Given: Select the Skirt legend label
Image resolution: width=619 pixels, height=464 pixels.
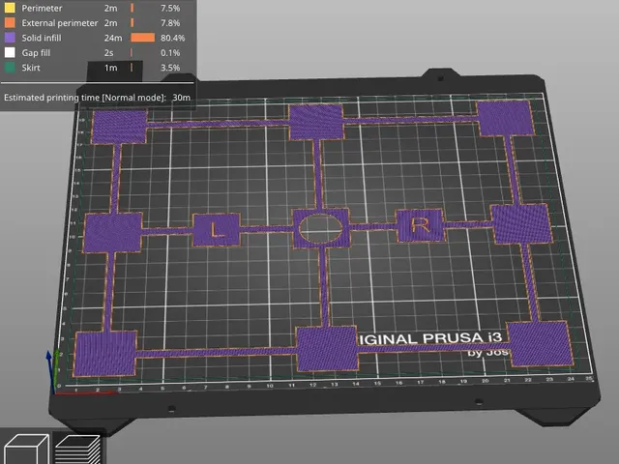Looking at the screenshot, I should coord(31,68).
